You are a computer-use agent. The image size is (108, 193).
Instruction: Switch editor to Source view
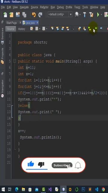(x=11, y=29)
